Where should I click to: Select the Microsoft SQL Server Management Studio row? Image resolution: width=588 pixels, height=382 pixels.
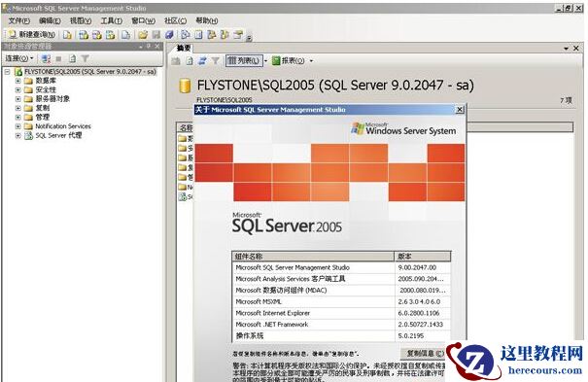[x=341, y=267]
